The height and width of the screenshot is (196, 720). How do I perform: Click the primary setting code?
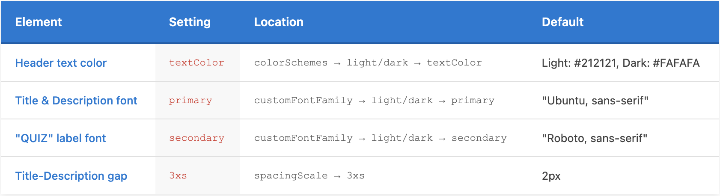pos(190,101)
